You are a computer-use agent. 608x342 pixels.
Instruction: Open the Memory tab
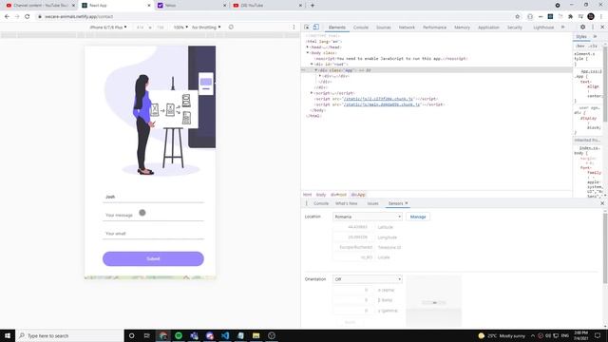click(x=462, y=28)
